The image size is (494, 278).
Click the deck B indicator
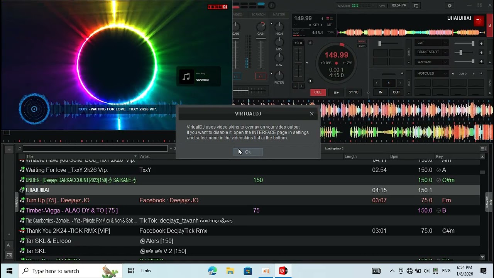point(490,25)
